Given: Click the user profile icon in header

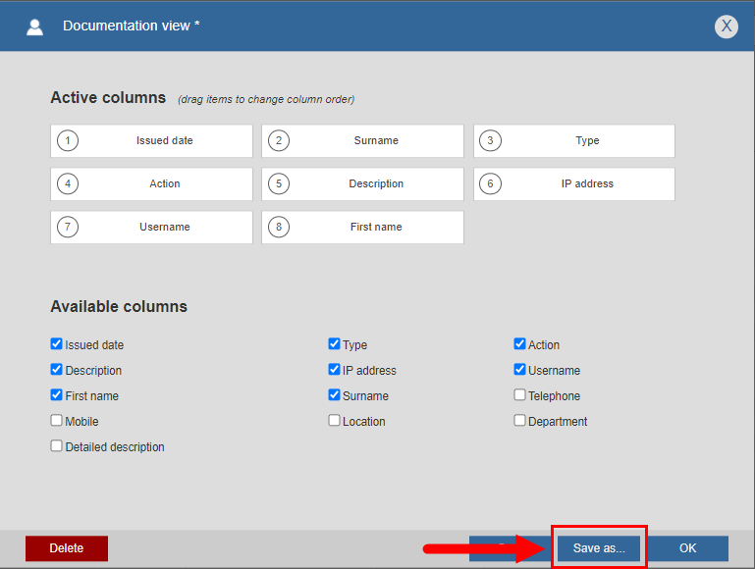Looking at the screenshot, I should 34,26.
